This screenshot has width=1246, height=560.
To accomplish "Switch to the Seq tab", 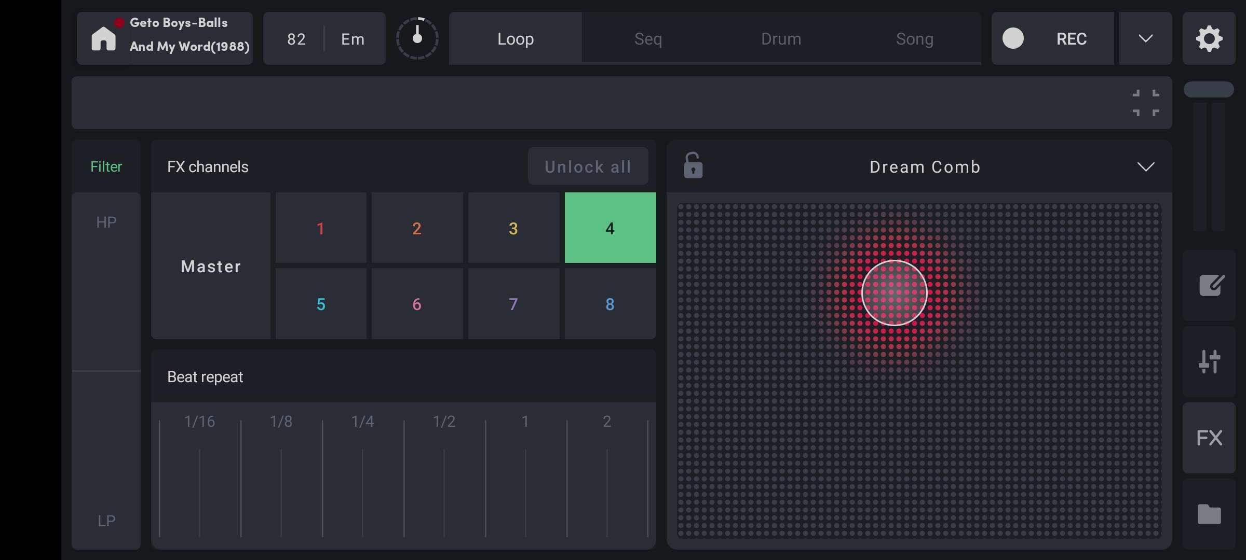I will point(648,38).
